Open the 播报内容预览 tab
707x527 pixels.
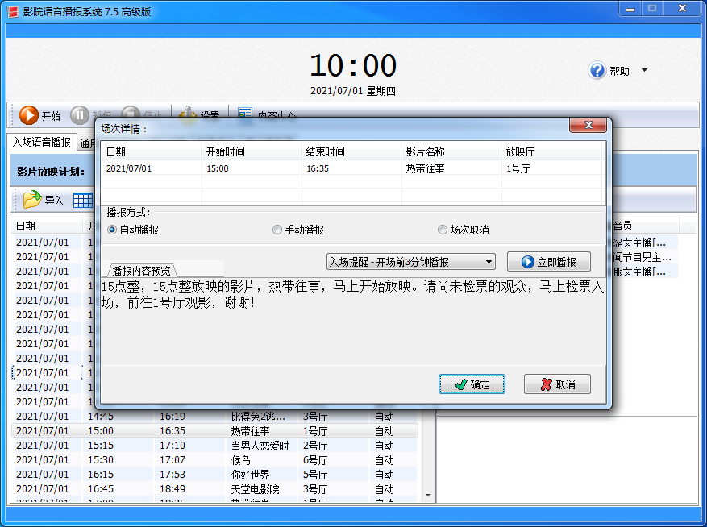click(141, 271)
